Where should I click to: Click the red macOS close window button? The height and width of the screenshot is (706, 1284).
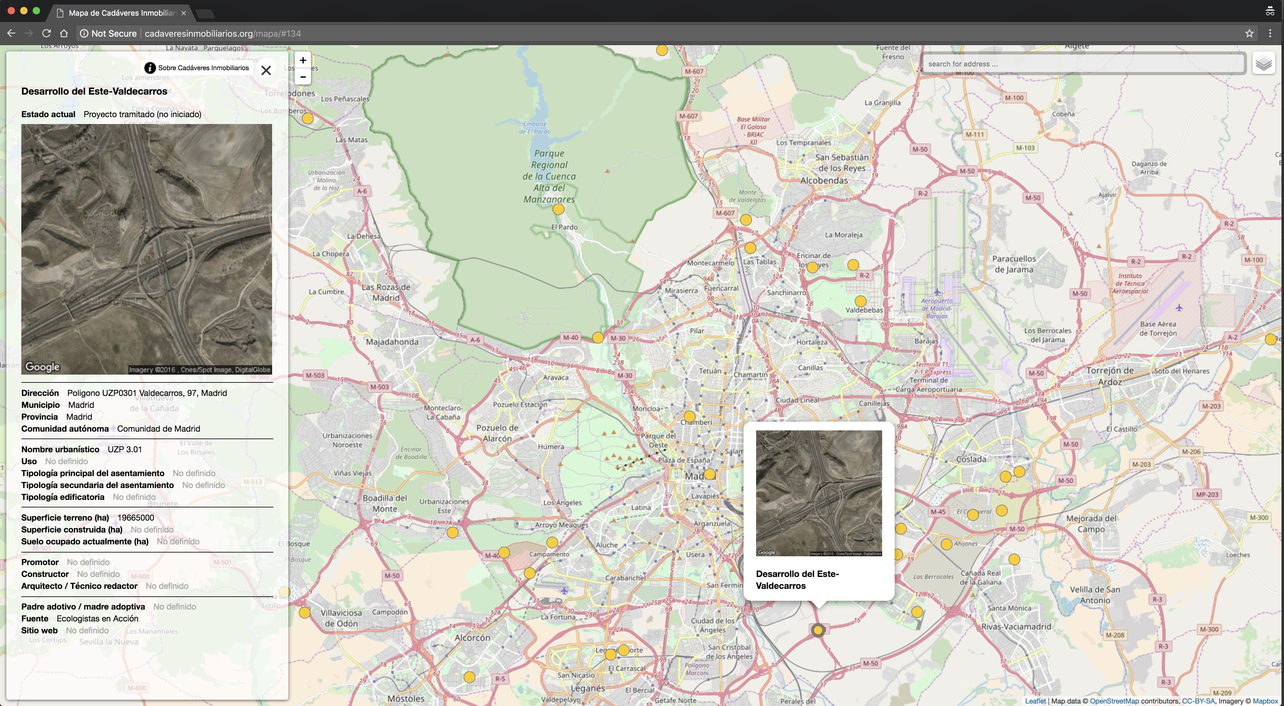click(11, 11)
